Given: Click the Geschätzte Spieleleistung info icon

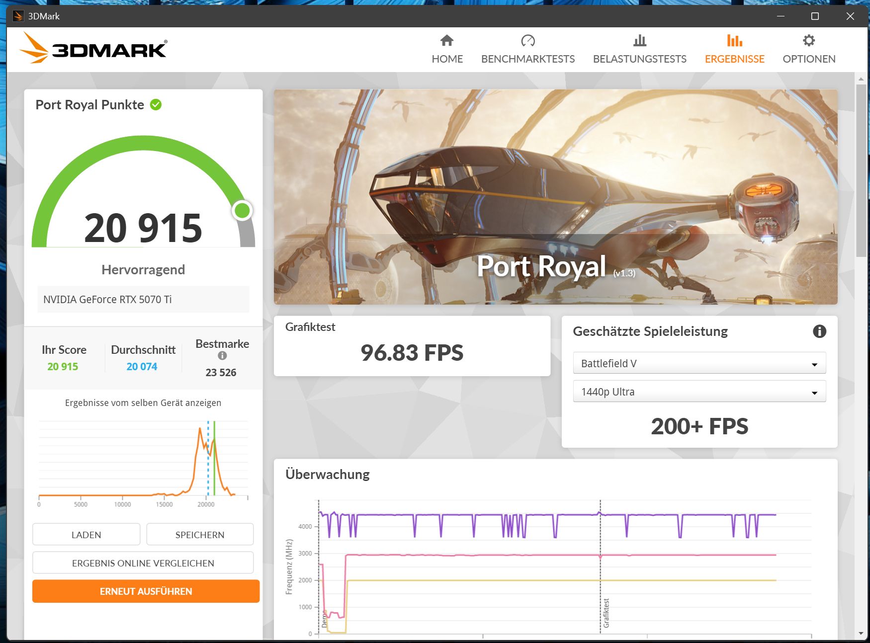Looking at the screenshot, I should [819, 331].
